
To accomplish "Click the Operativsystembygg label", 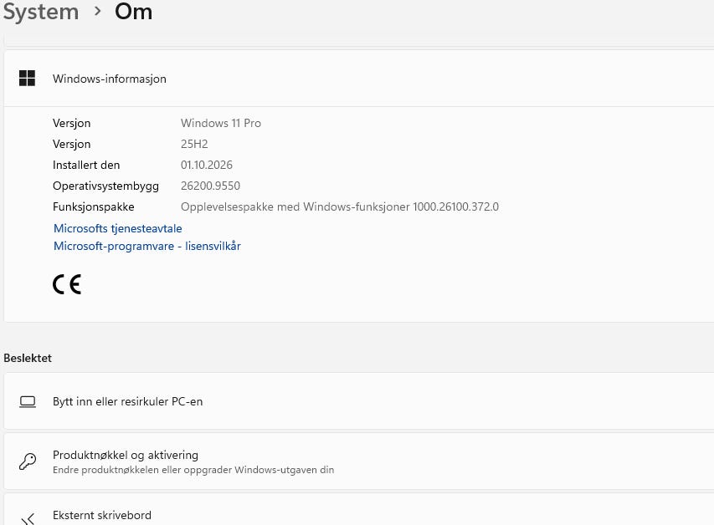I will [x=106, y=186].
